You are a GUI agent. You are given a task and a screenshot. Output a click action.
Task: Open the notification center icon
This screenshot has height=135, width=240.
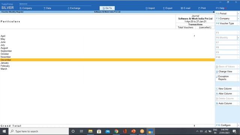[234, 131]
